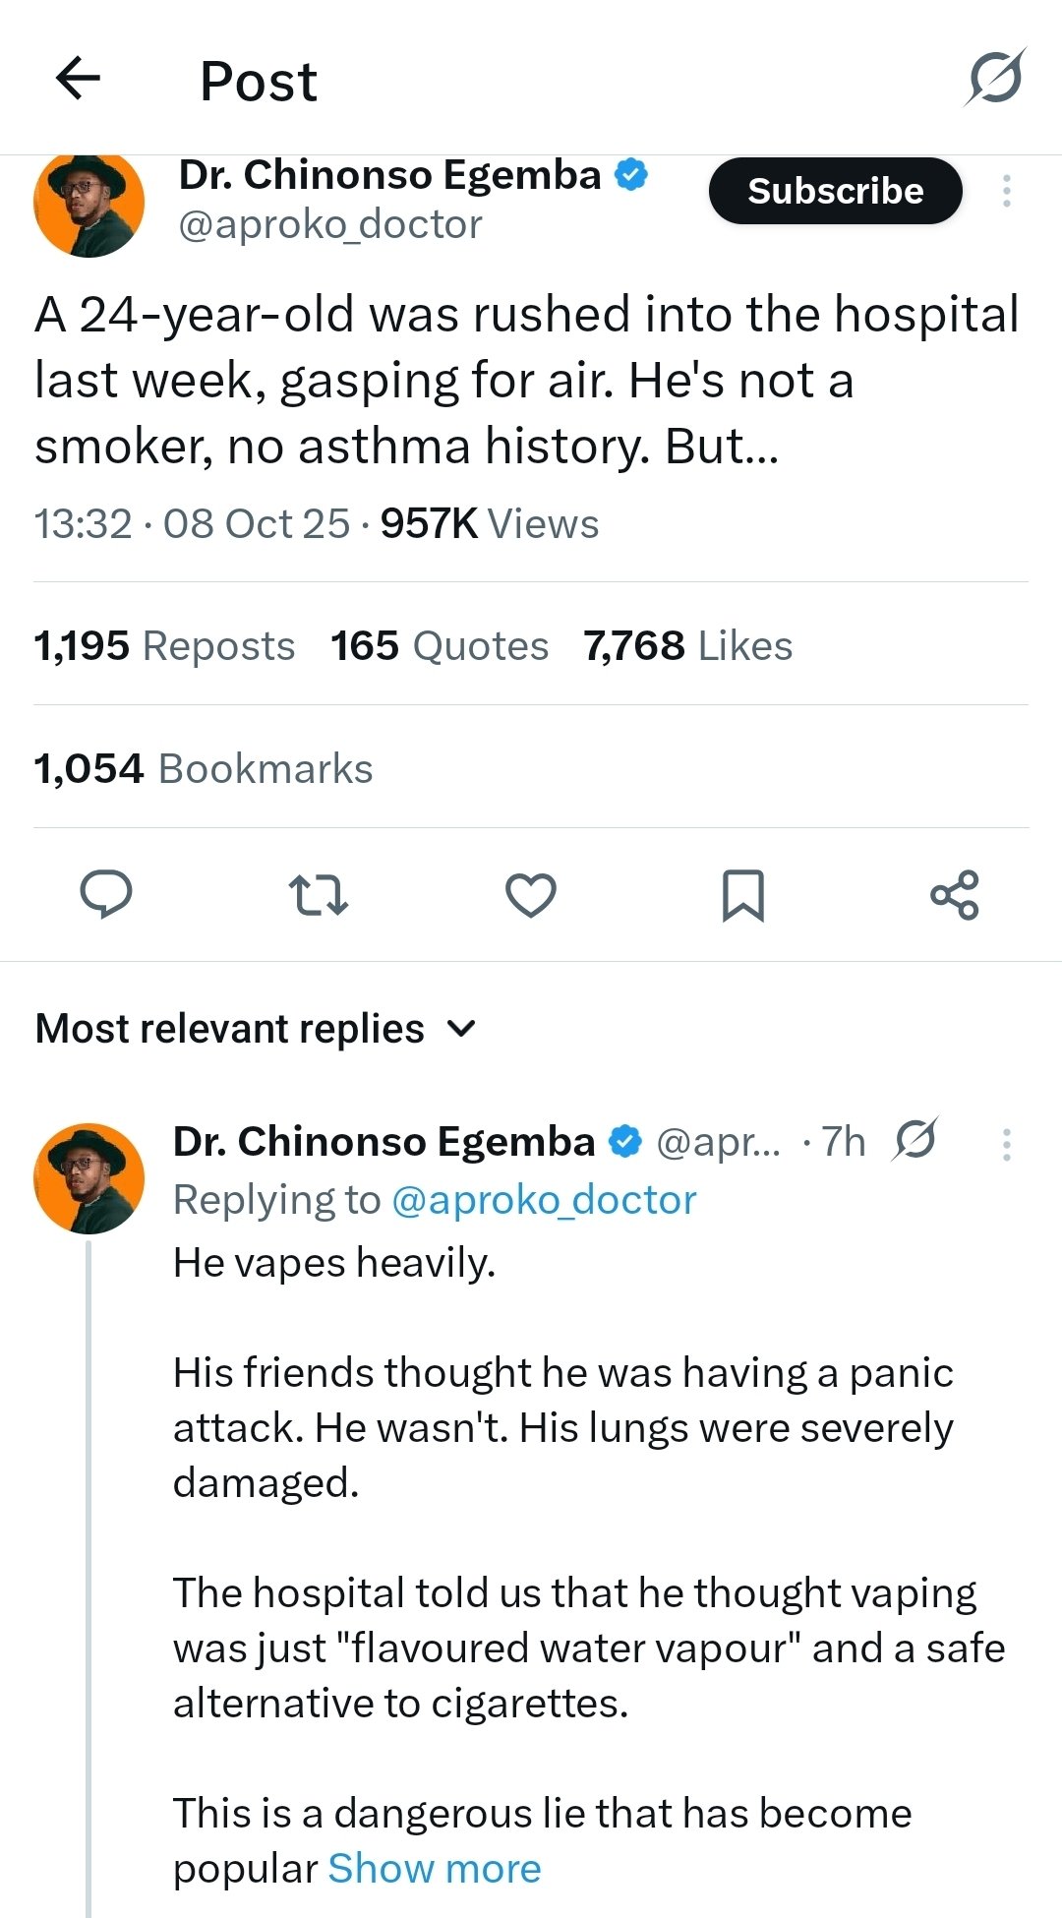This screenshot has width=1062, height=1918.
Task: Click the reply bubble icon
Action: (x=107, y=894)
